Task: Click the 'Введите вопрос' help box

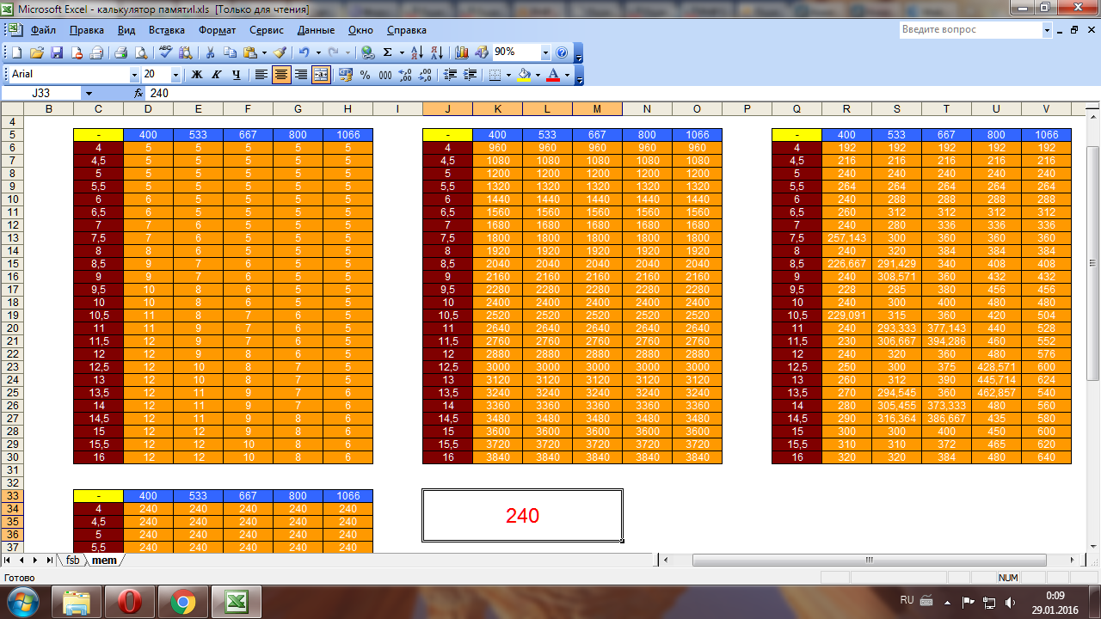Action: pos(970,29)
